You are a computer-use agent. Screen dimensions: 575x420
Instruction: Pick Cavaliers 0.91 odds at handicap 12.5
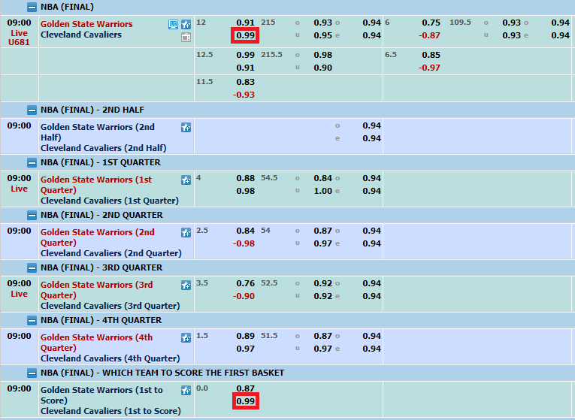(x=245, y=68)
